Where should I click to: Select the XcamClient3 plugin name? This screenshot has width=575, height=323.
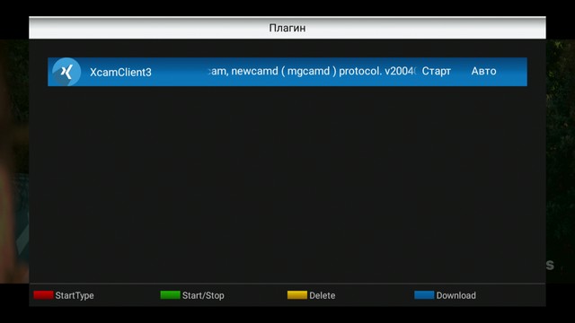pos(120,72)
